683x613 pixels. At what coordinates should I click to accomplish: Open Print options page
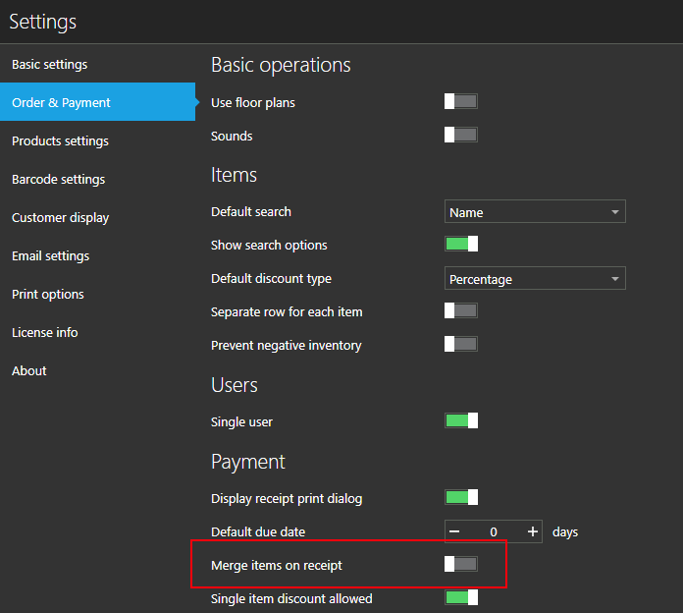point(48,295)
